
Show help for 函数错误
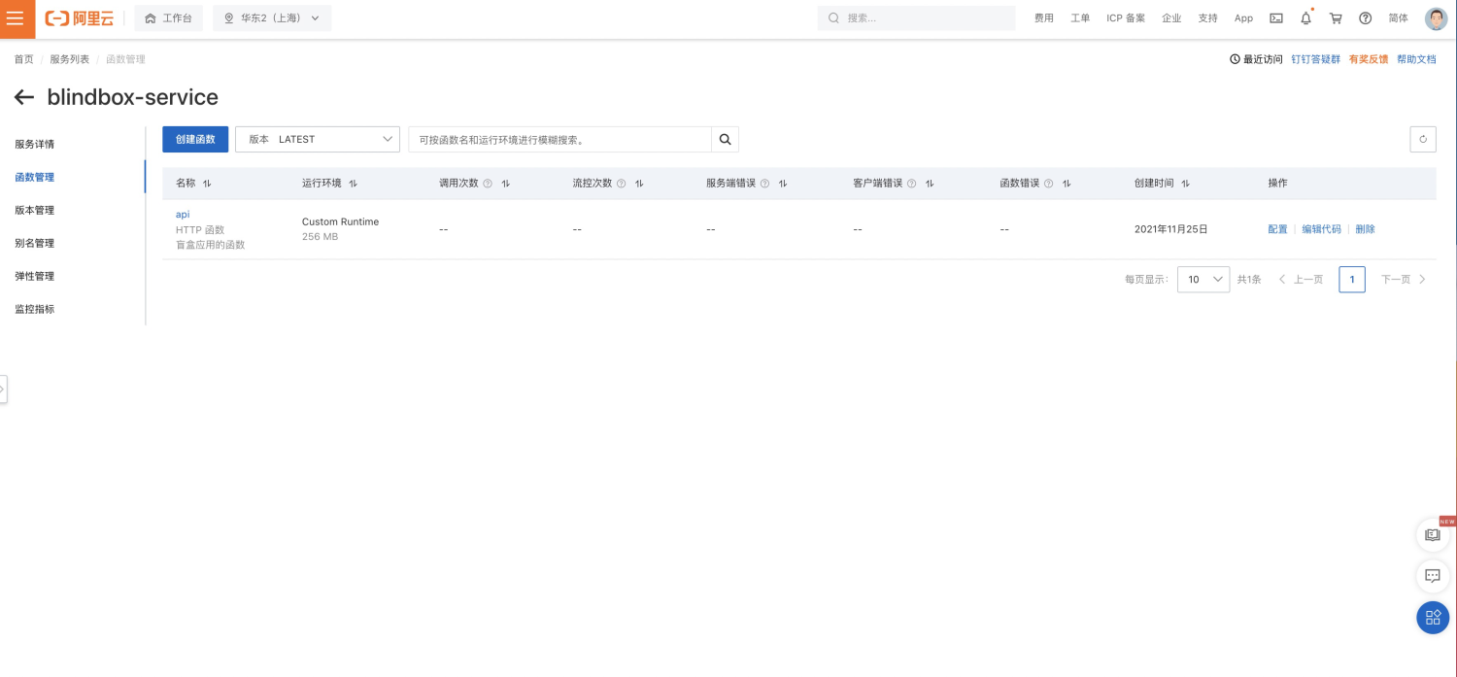pos(1048,184)
